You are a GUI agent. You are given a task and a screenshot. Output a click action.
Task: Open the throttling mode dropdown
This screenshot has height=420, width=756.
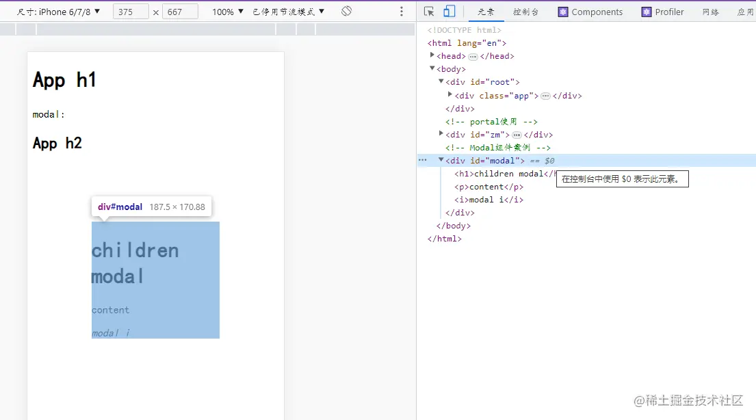288,12
